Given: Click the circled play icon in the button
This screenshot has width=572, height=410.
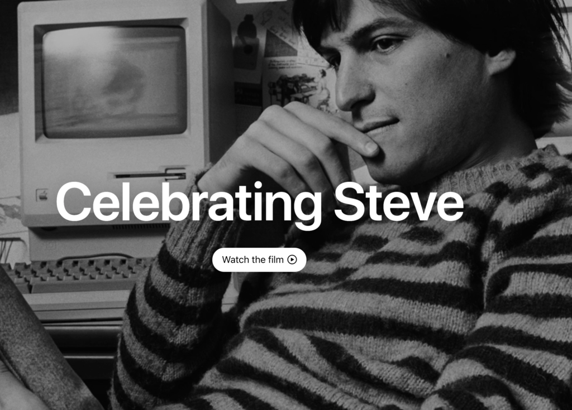Looking at the screenshot, I should 292,259.
